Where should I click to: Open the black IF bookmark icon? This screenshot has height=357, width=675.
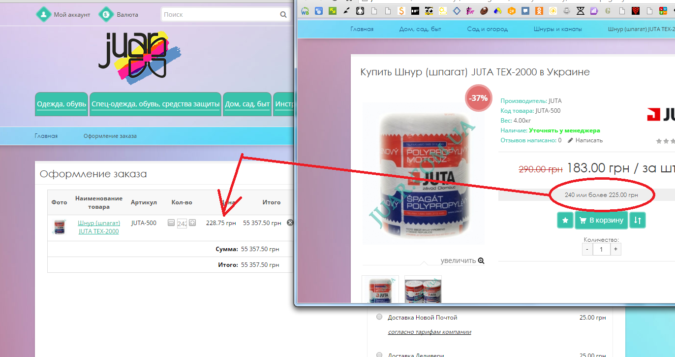coord(415,11)
